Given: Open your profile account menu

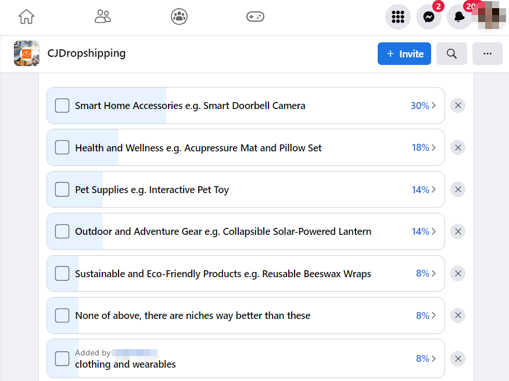Looking at the screenshot, I should point(490,17).
